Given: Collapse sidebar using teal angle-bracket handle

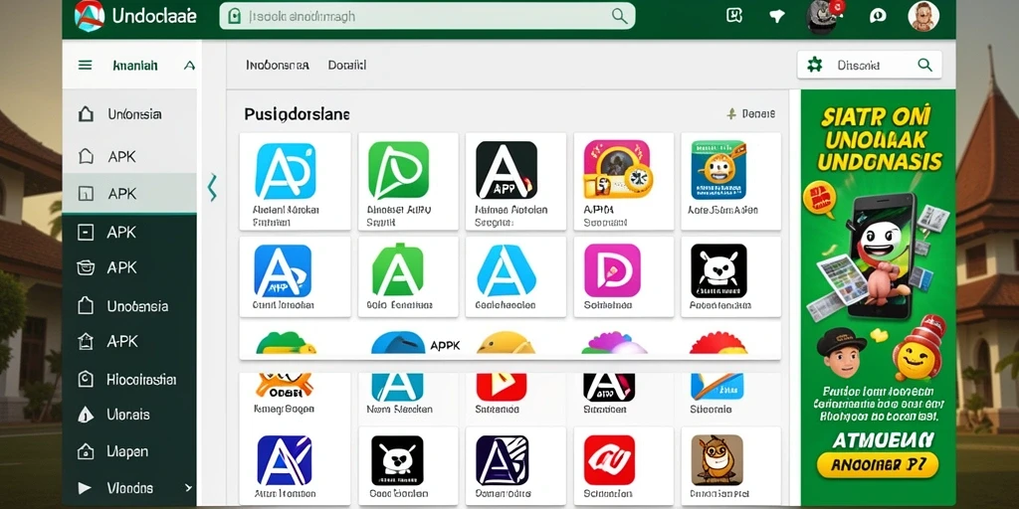Looking at the screenshot, I should (x=212, y=188).
